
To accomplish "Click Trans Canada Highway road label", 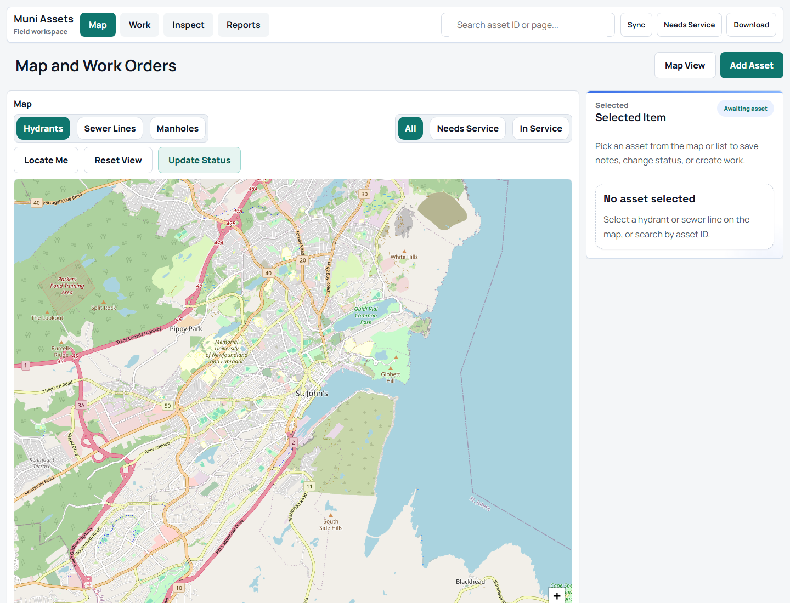I will (139, 335).
